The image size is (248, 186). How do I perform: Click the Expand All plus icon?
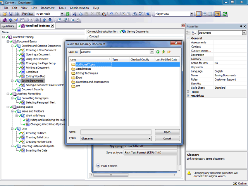pyautogui.click(x=124, y=14)
